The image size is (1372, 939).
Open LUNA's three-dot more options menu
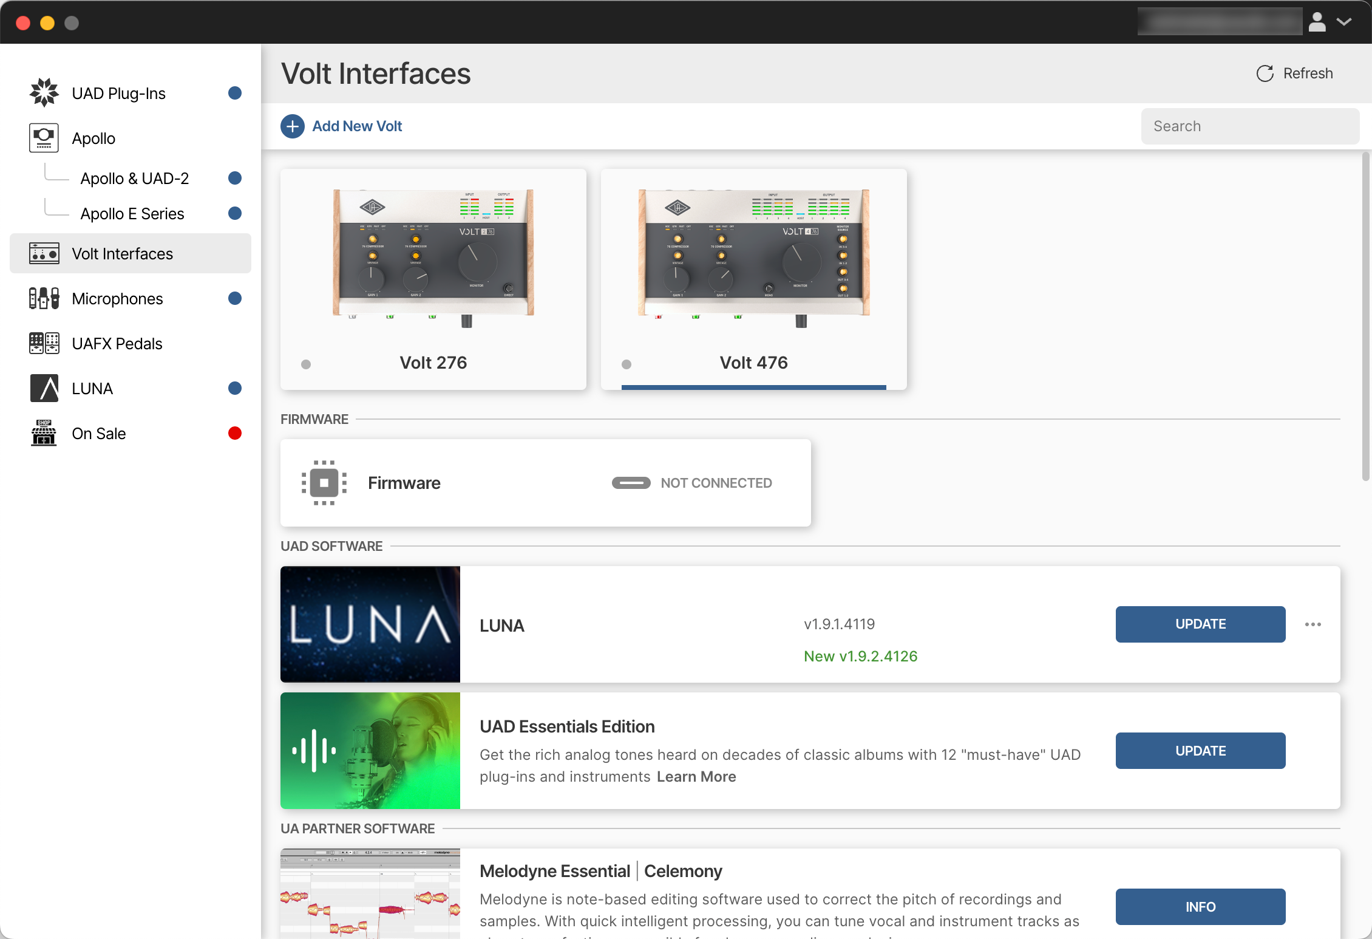(1313, 624)
